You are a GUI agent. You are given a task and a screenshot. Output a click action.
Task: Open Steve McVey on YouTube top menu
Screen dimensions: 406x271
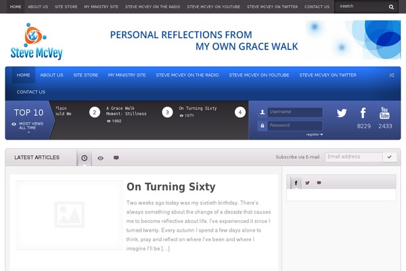[214, 7]
